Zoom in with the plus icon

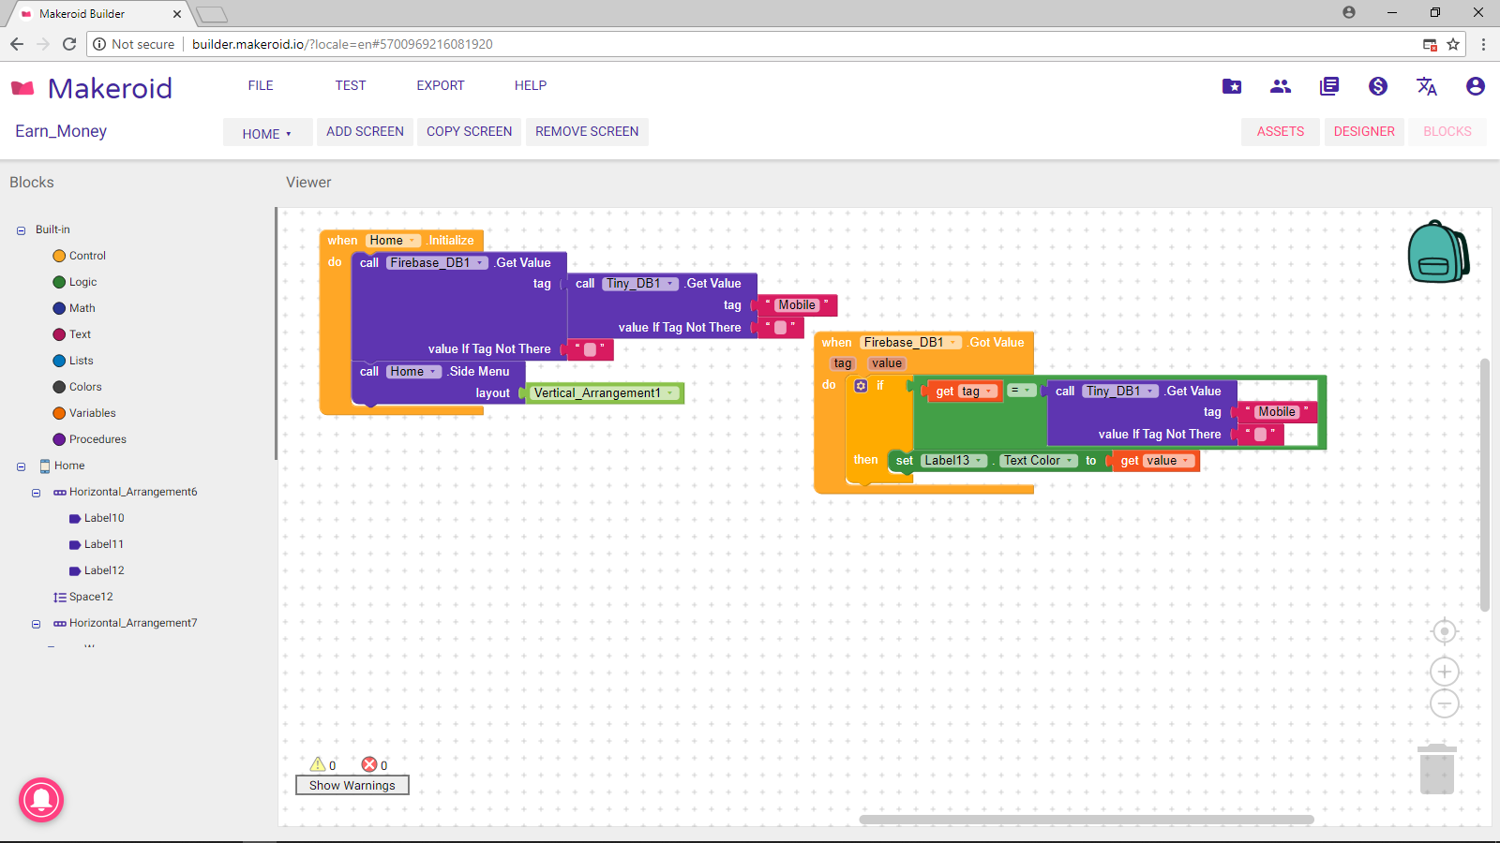pyautogui.click(x=1444, y=672)
